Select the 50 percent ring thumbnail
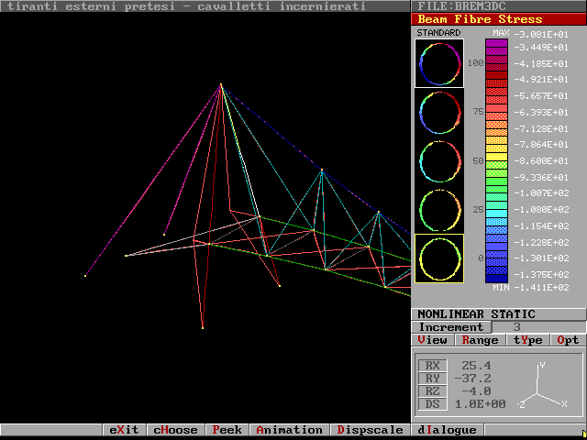This screenshot has width=587, height=440. [x=439, y=161]
